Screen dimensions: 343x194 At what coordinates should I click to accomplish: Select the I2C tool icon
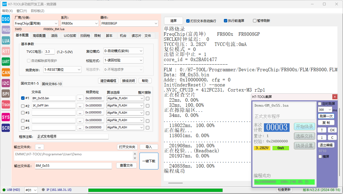click(6, 83)
